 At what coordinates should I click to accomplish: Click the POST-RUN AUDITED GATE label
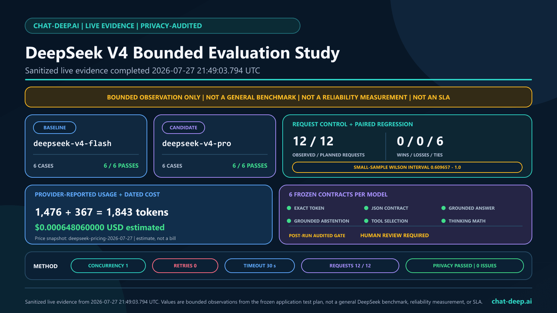pos(317,235)
